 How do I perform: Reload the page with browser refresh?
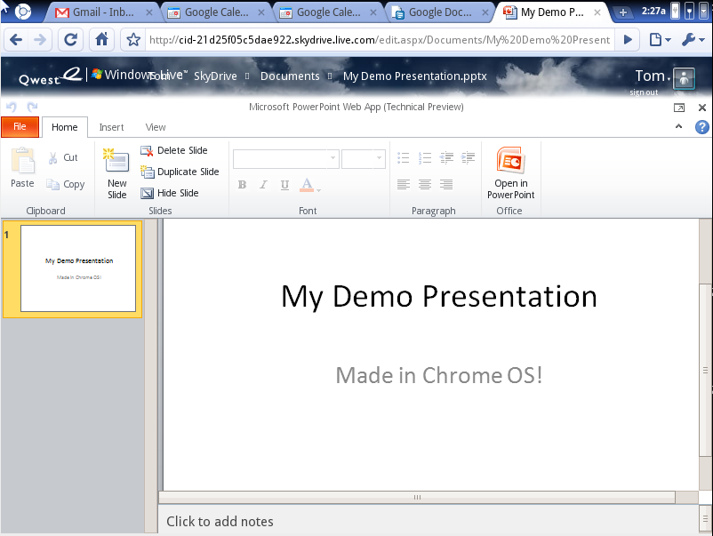pos(71,40)
